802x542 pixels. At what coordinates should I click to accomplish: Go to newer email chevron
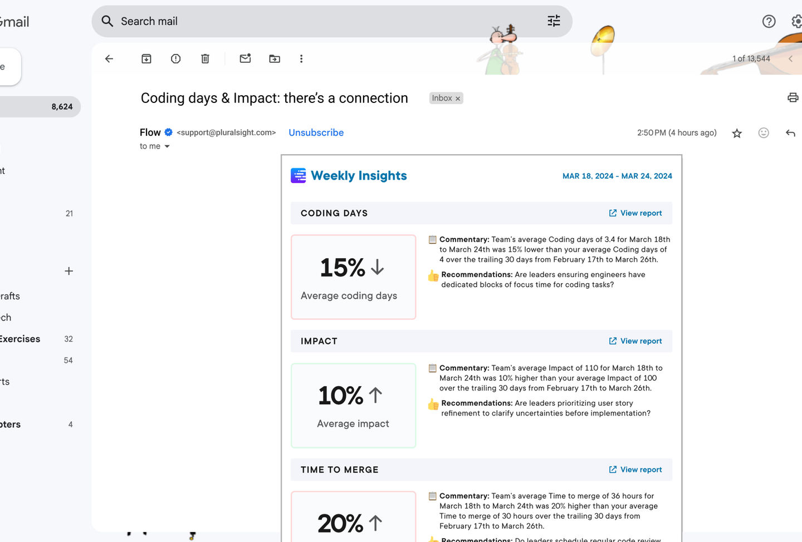click(790, 58)
